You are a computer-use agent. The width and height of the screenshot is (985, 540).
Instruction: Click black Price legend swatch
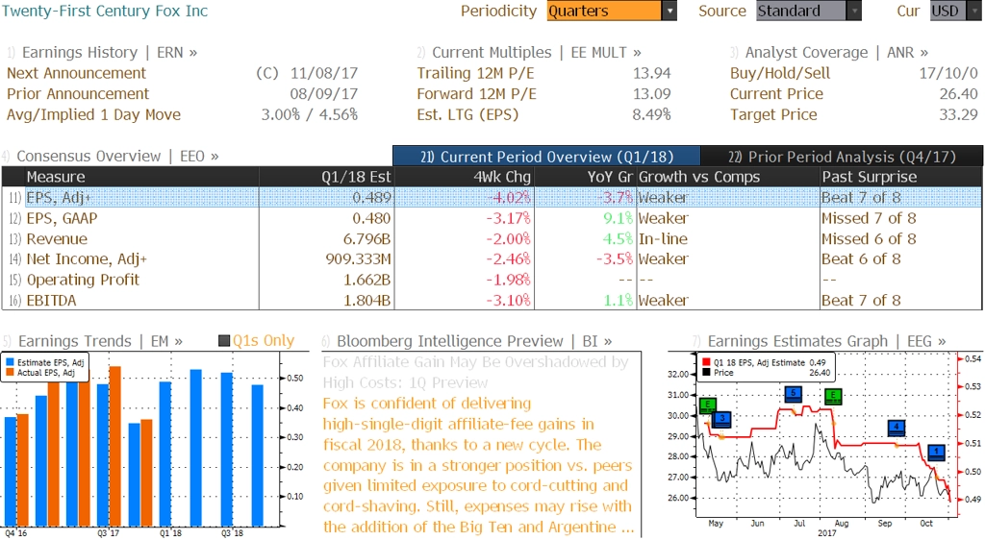click(x=706, y=373)
